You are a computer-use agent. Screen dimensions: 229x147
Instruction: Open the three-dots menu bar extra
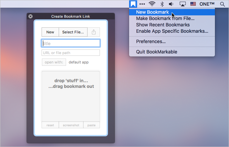(142, 4)
